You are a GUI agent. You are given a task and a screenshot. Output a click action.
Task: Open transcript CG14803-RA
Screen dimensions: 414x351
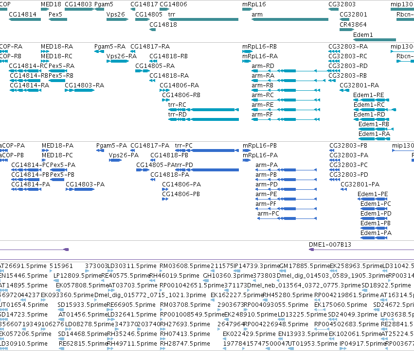click(85, 85)
